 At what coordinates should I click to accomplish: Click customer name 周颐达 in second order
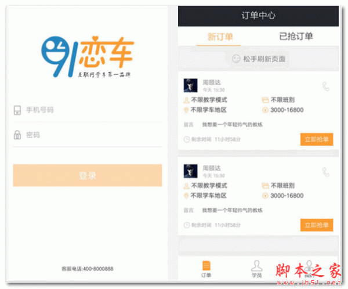[x=212, y=168]
